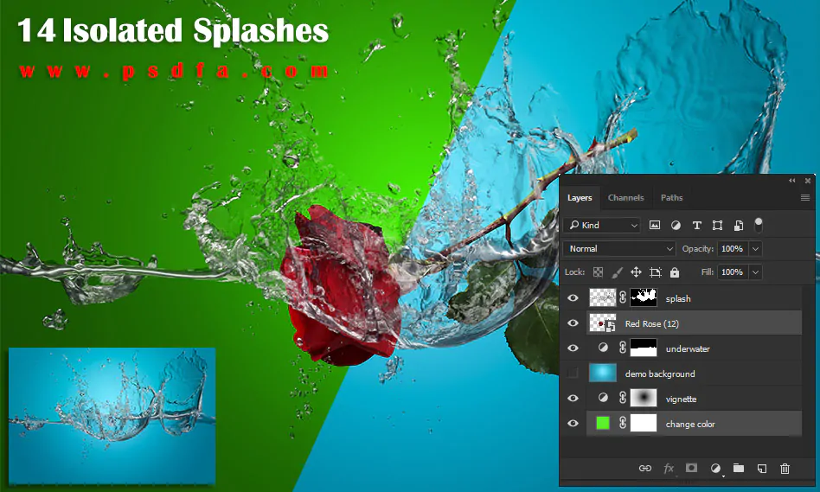The height and width of the screenshot is (492, 820).
Task: Click adjustment icon of vignette layer
Action: click(603, 398)
